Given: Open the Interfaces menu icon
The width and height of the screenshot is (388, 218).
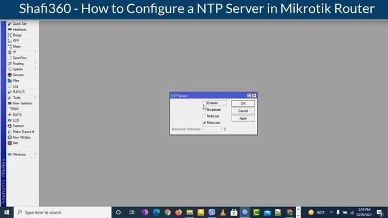Looking at the screenshot, I should pos(10,30).
